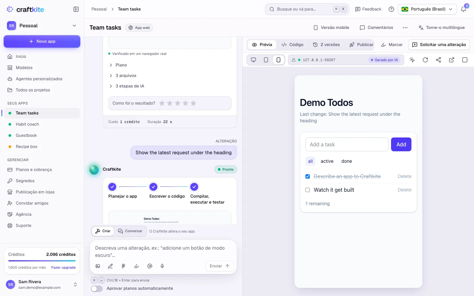Share the preview via share icon

(x=438, y=60)
